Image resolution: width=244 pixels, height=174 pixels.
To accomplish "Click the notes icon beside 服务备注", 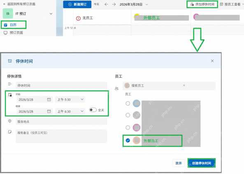I will click(x=10, y=132).
